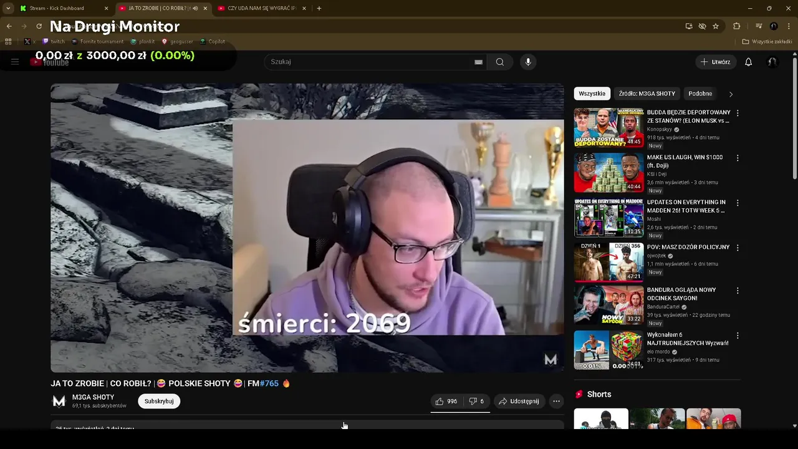This screenshot has width=798, height=449.
Task: Start voice search with microphone icon
Action: point(528,62)
